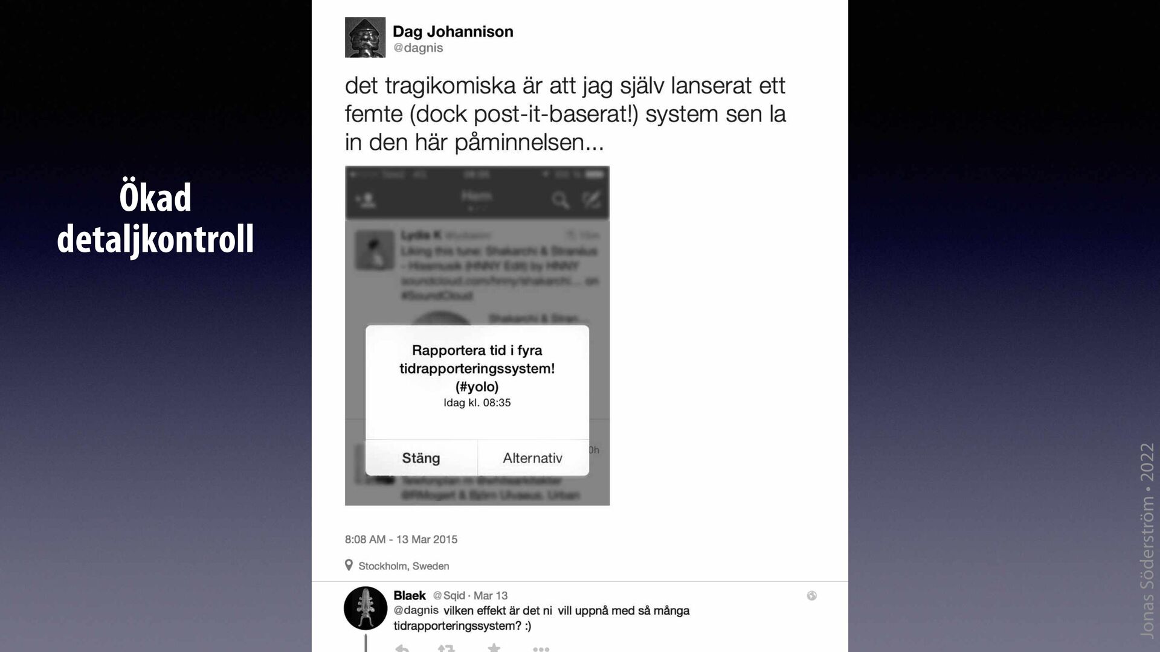Click the @dagnis handle under the author name

coord(418,48)
